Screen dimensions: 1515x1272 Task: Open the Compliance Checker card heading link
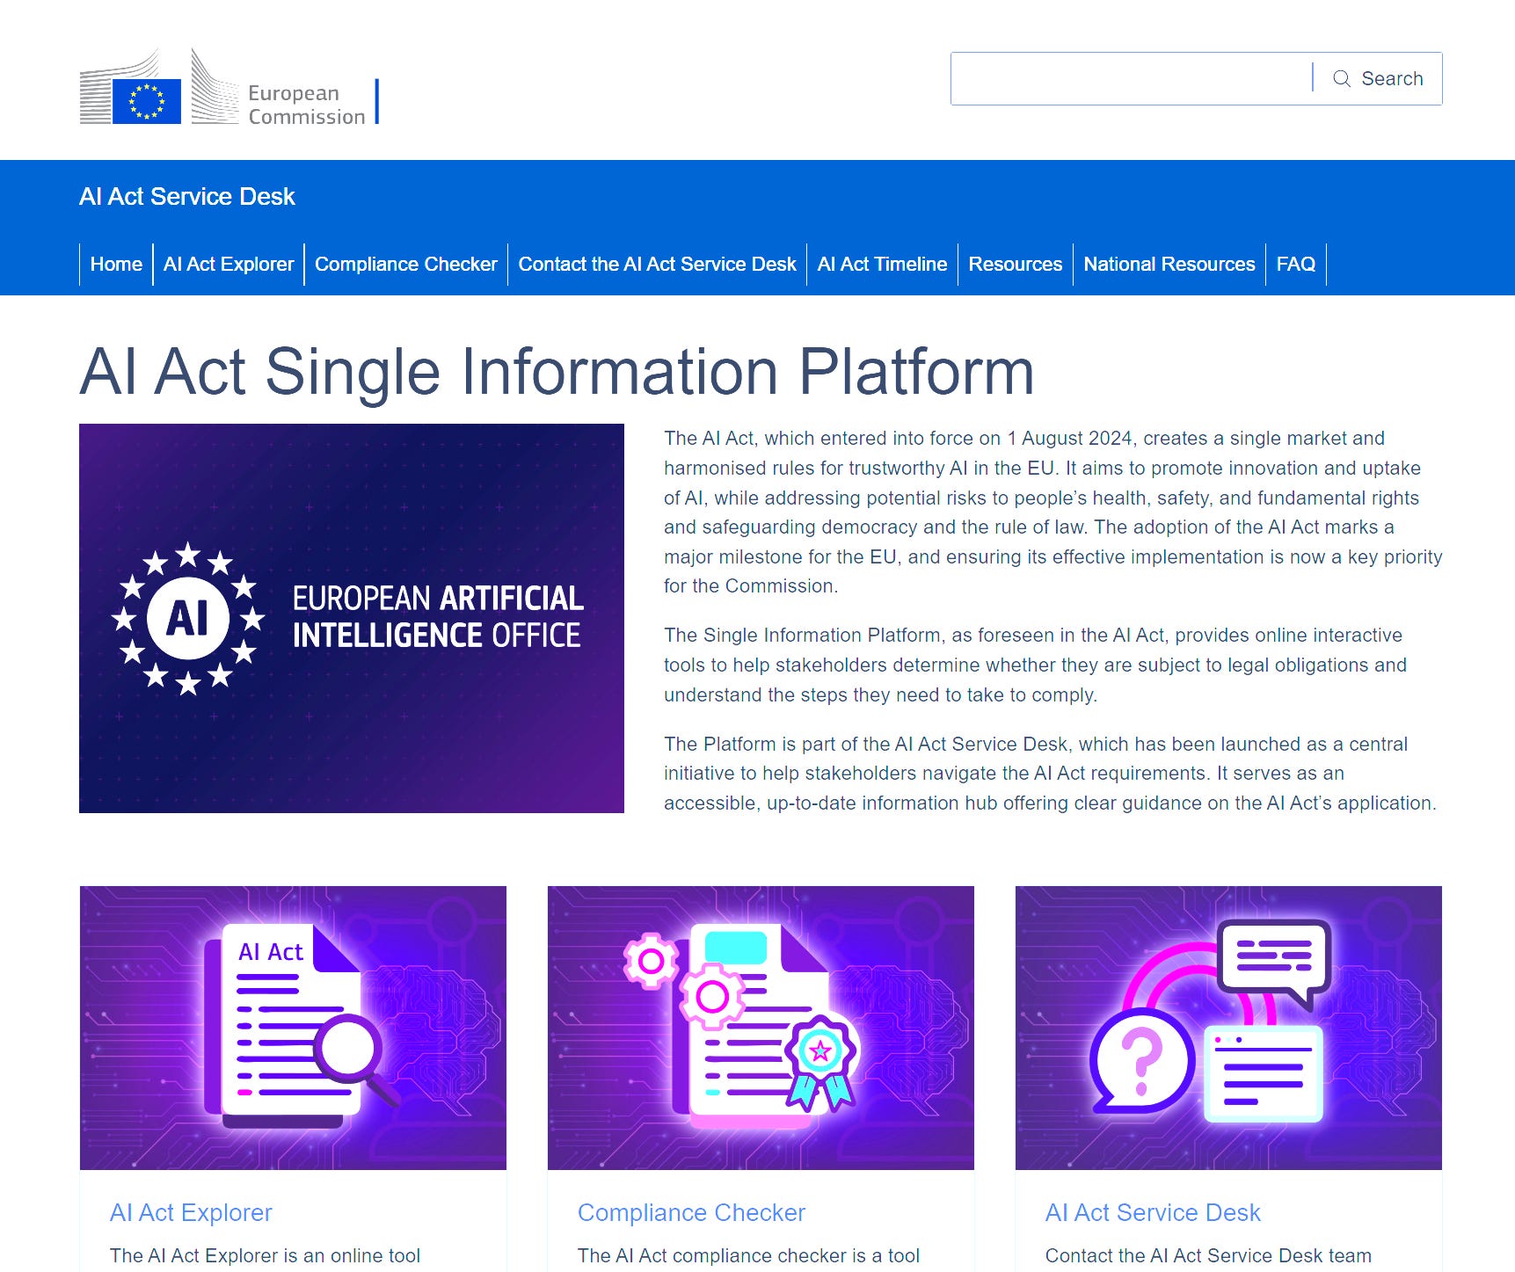(x=691, y=1213)
